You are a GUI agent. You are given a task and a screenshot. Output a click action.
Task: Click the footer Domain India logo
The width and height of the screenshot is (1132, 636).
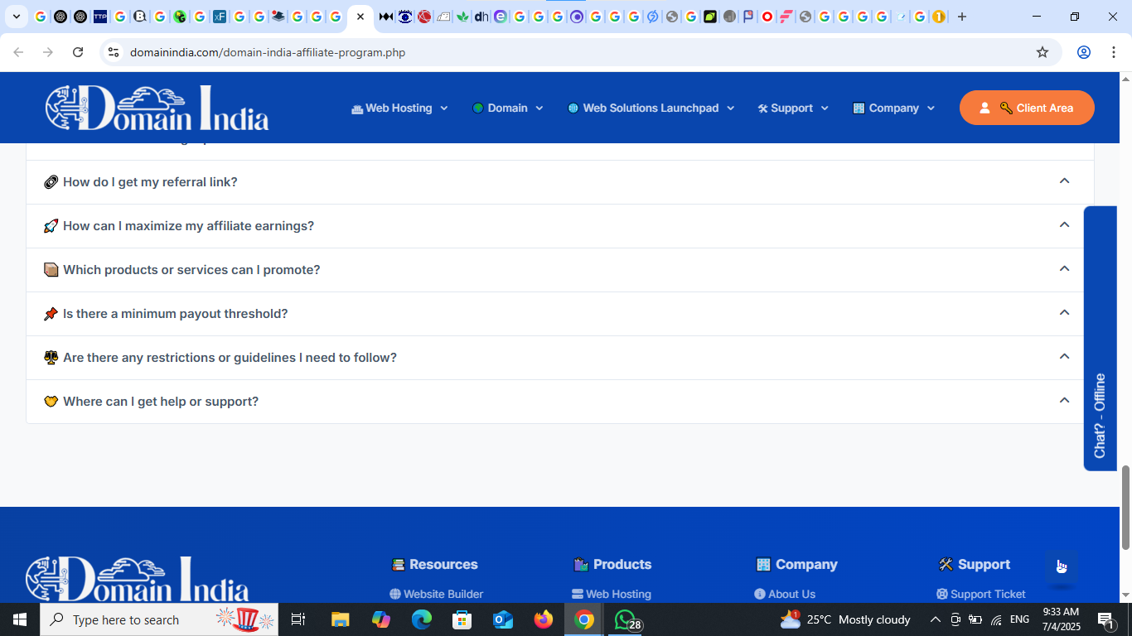coord(138,578)
